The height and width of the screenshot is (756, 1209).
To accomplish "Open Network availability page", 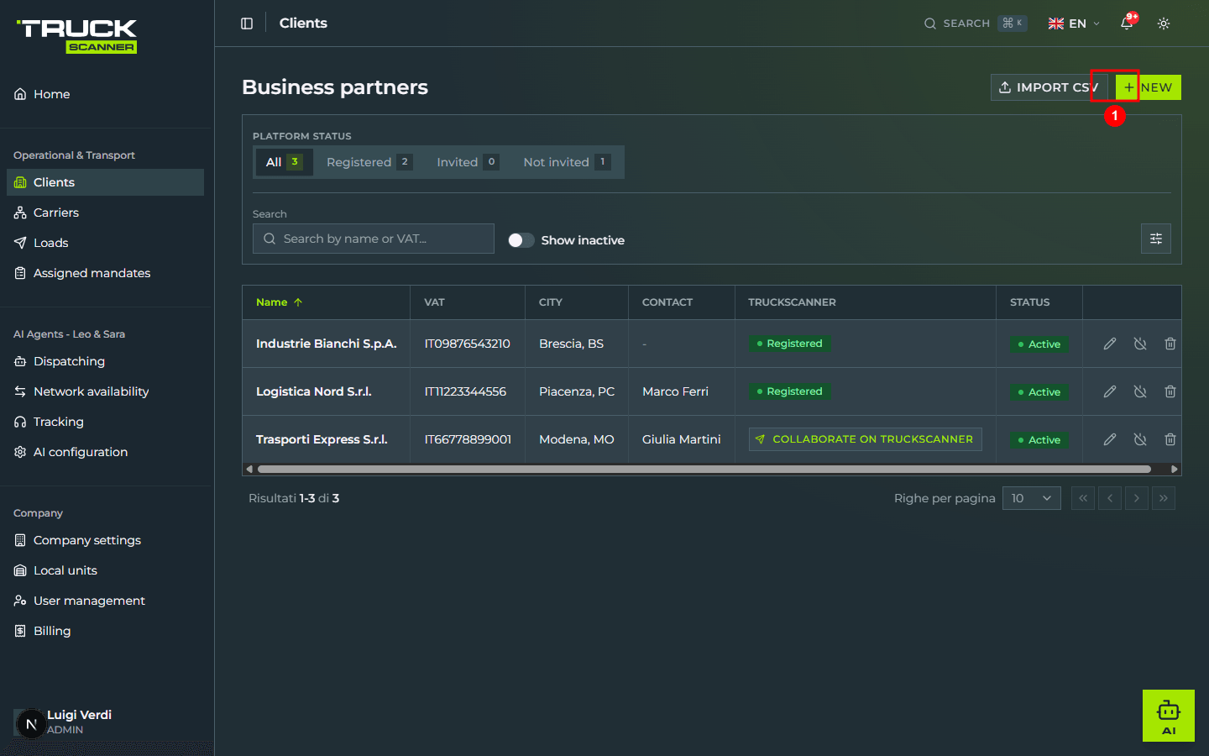I will coord(105,391).
